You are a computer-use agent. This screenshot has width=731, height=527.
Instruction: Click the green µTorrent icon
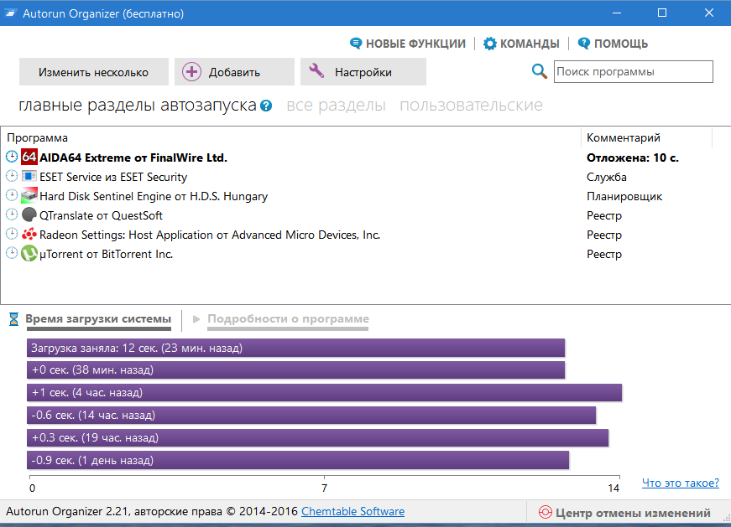click(x=29, y=253)
